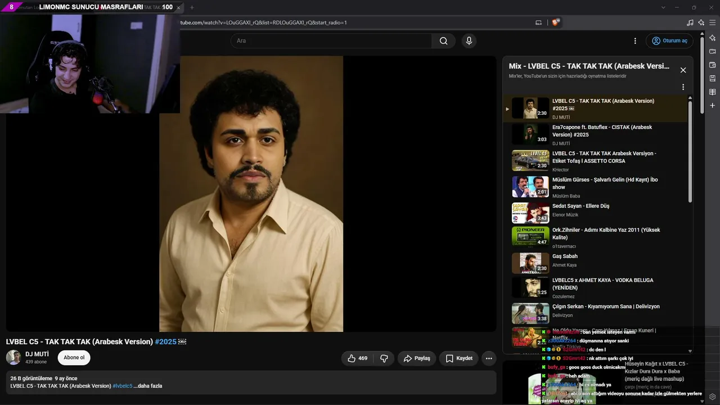Screen dimensions: 720x405
Task: Click the '26 B görüntüleme 9 ay önce' description line
Action: coord(44,379)
